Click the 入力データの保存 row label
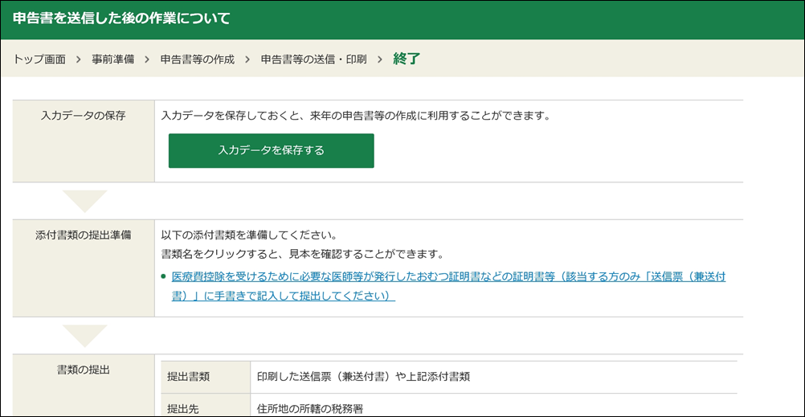Image resolution: width=805 pixels, height=417 pixels. coord(84,116)
